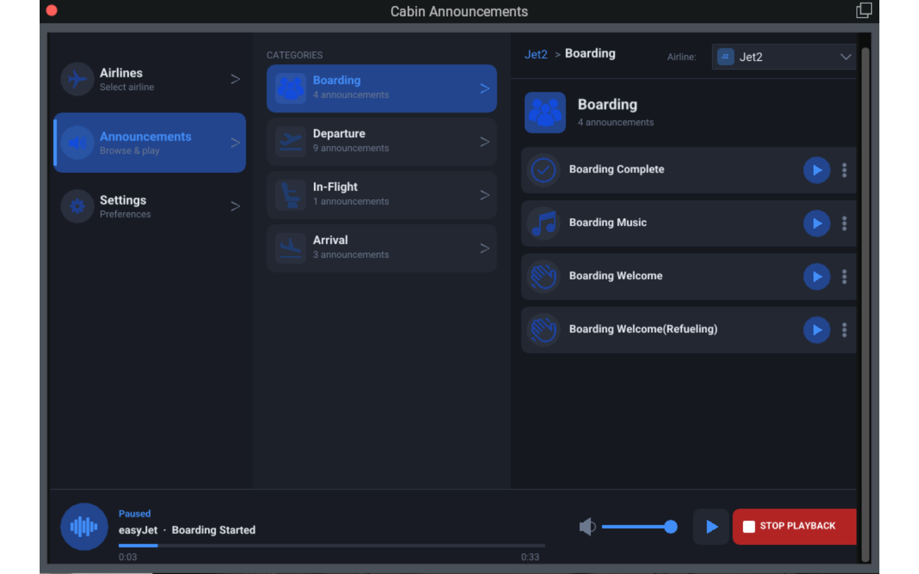Click the people icon in Boarding category
Viewport: 919px width, 574px height.
291,88
